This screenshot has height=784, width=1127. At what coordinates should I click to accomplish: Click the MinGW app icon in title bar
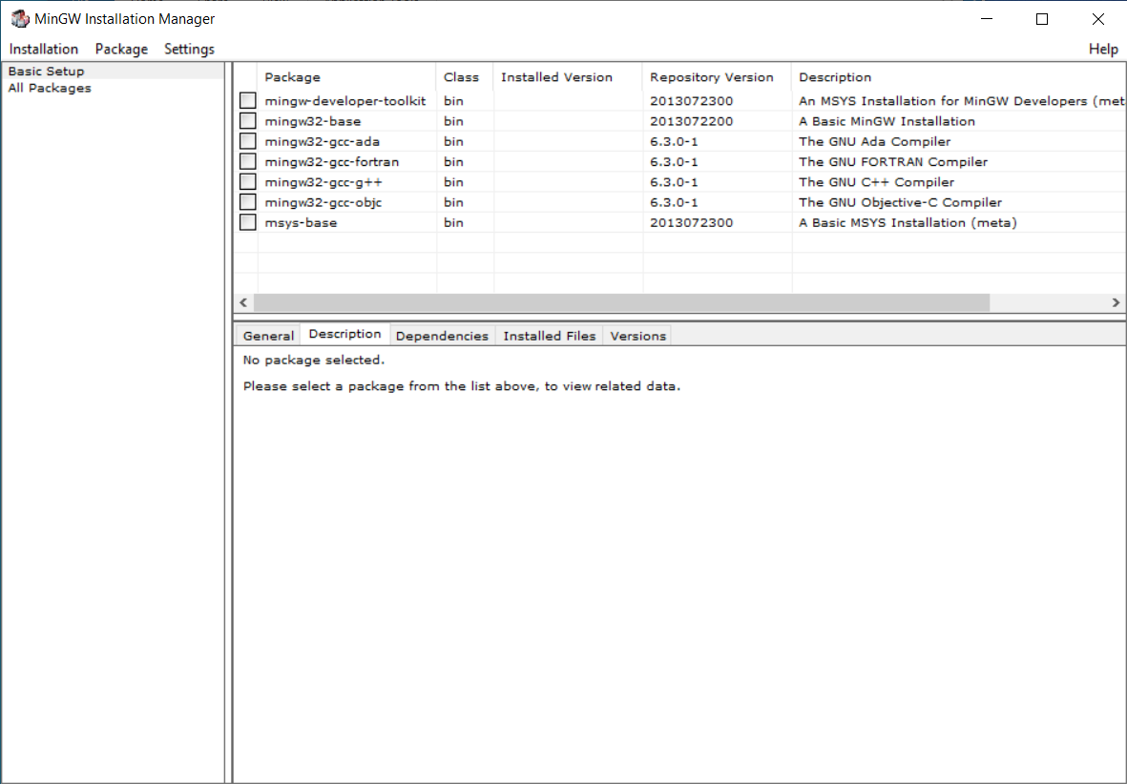19,19
